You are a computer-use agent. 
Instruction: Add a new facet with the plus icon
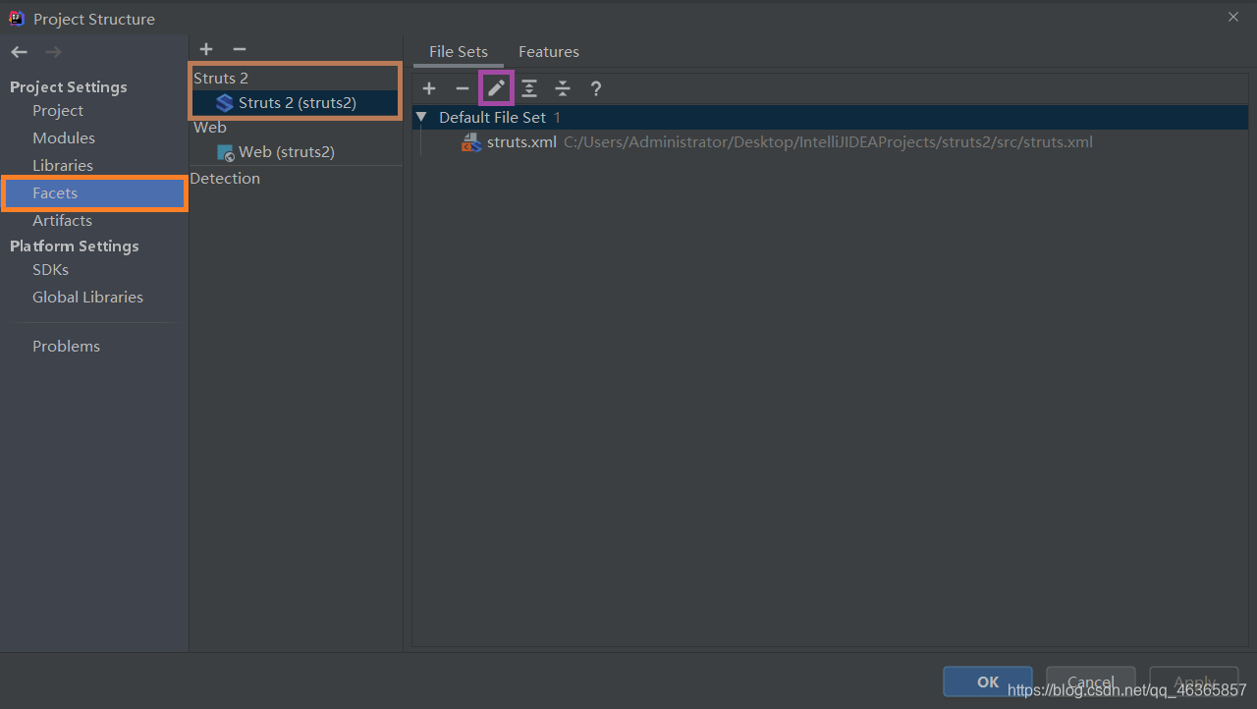206,49
